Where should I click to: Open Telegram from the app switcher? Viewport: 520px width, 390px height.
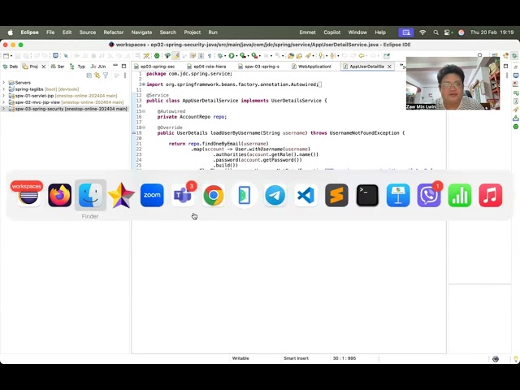tap(275, 195)
